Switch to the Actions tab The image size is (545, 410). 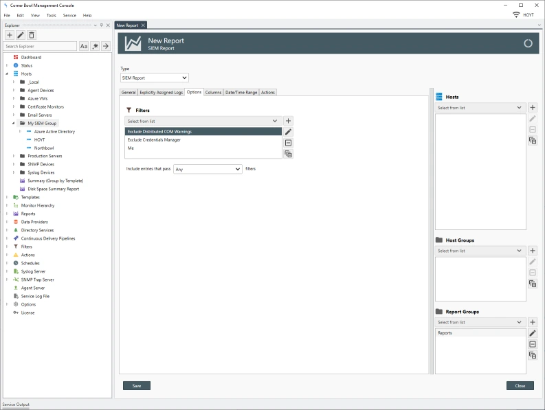[268, 93]
